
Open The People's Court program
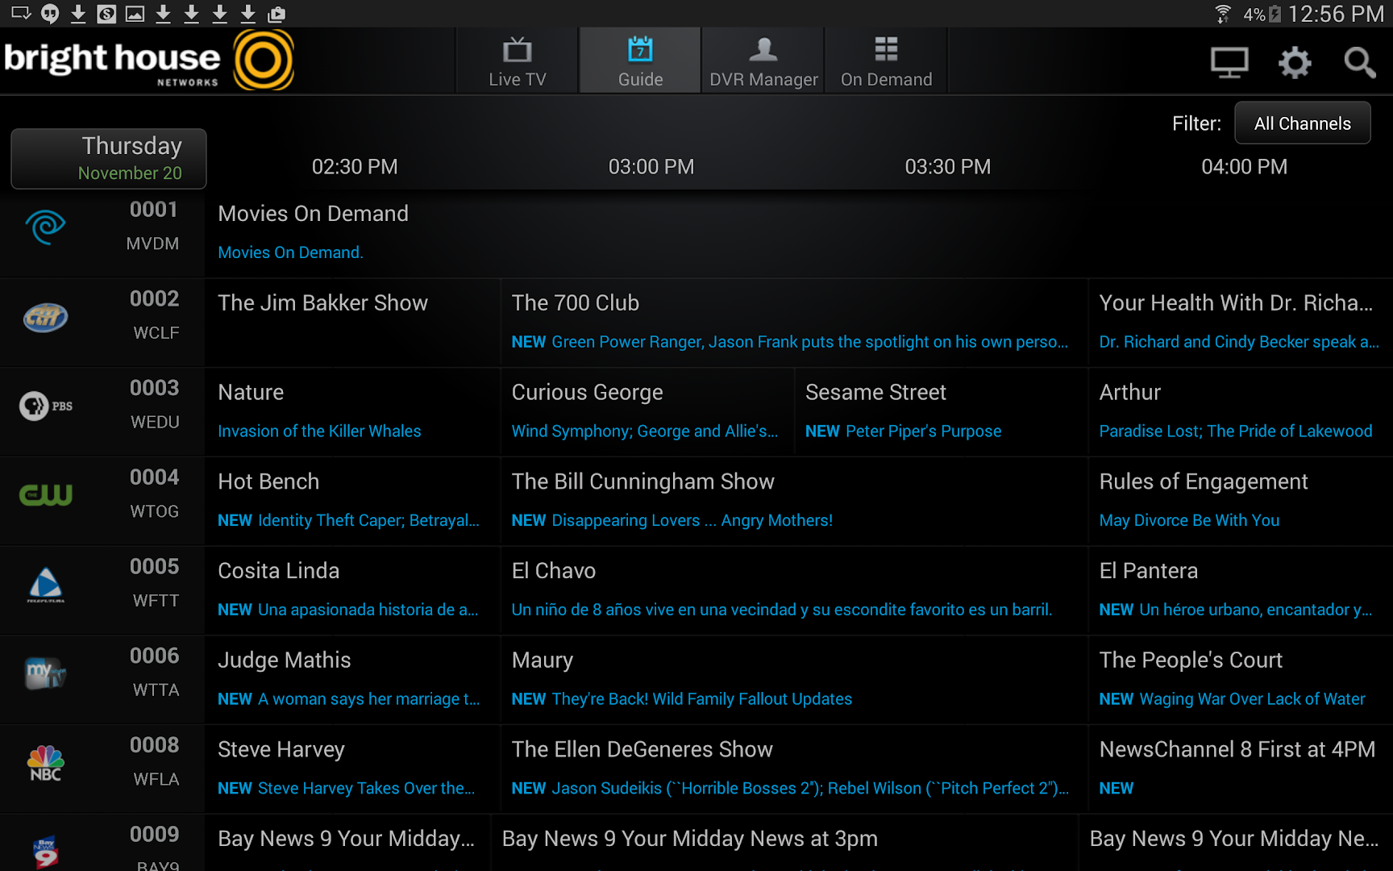click(1241, 681)
